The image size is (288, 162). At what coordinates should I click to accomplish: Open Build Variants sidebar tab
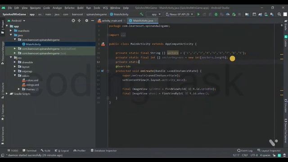click(x=2, y=135)
